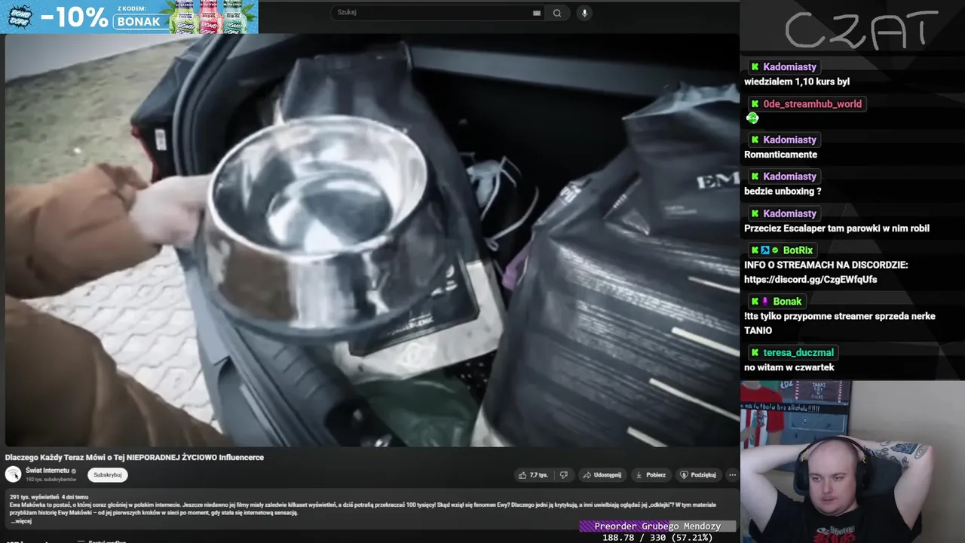This screenshot has height=543, width=965.
Task: Click the Podziękuj thanks button
Action: [x=698, y=475]
